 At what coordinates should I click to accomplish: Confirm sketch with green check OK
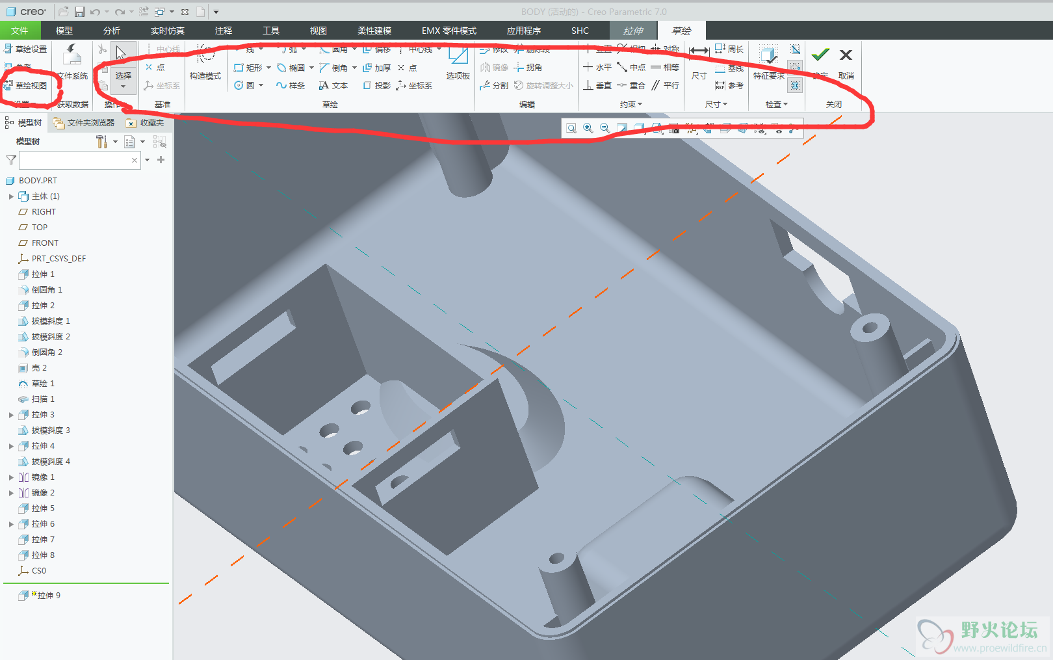[x=820, y=62]
